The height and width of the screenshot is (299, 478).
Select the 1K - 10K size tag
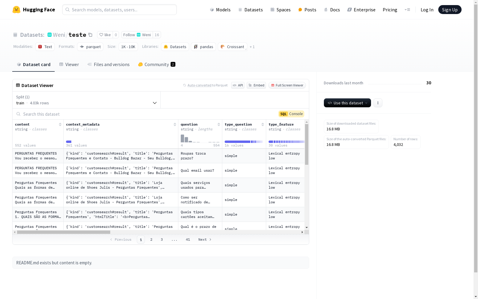pos(128,47)
